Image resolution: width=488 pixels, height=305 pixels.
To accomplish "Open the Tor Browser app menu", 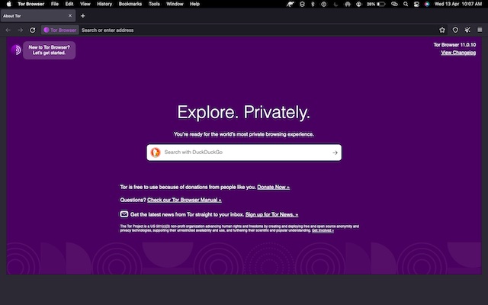I will [x=31, y=4].
